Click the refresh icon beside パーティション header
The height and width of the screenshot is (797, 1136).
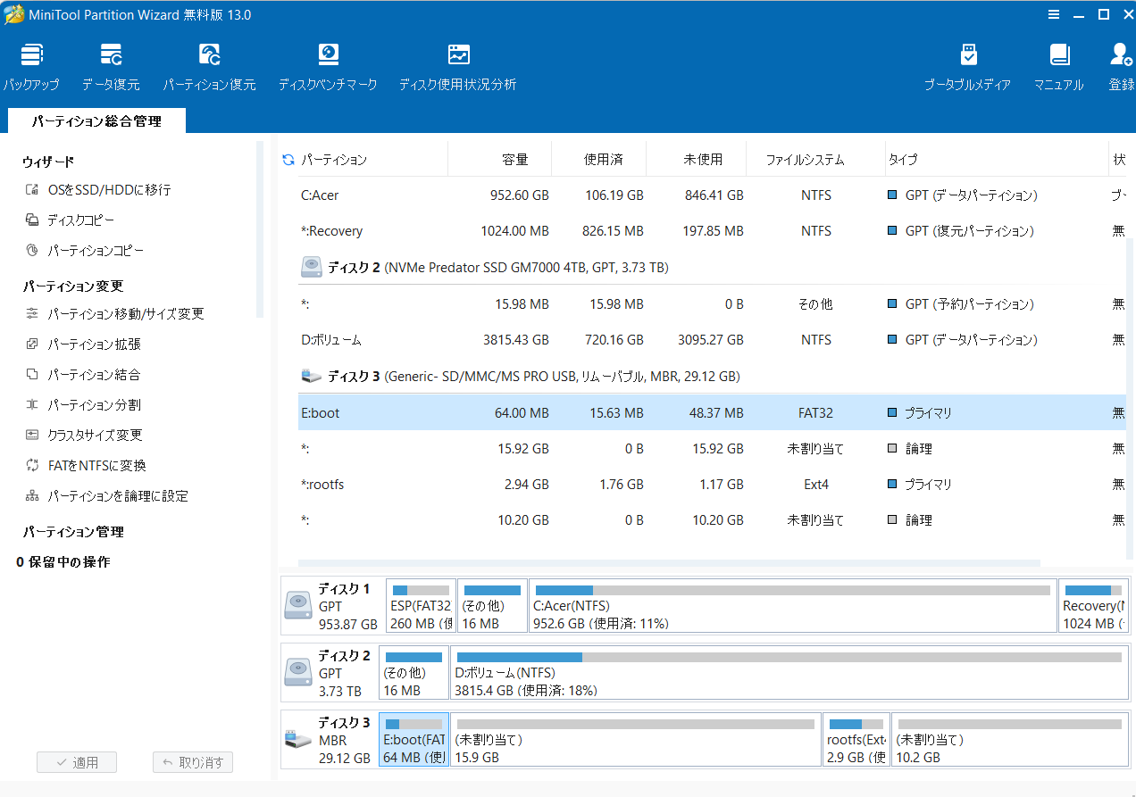(x=288, y=160)
